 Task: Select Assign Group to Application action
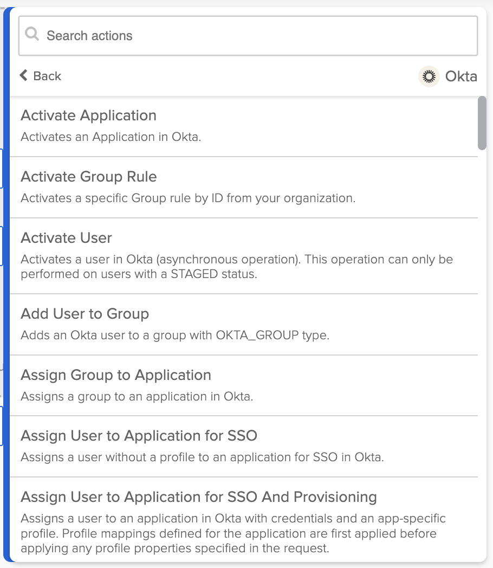pyautogui.click(x=115, y=375)
